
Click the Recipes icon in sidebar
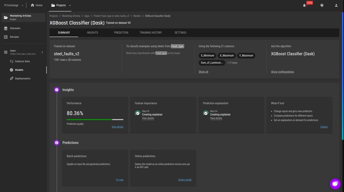pos(5,37)
